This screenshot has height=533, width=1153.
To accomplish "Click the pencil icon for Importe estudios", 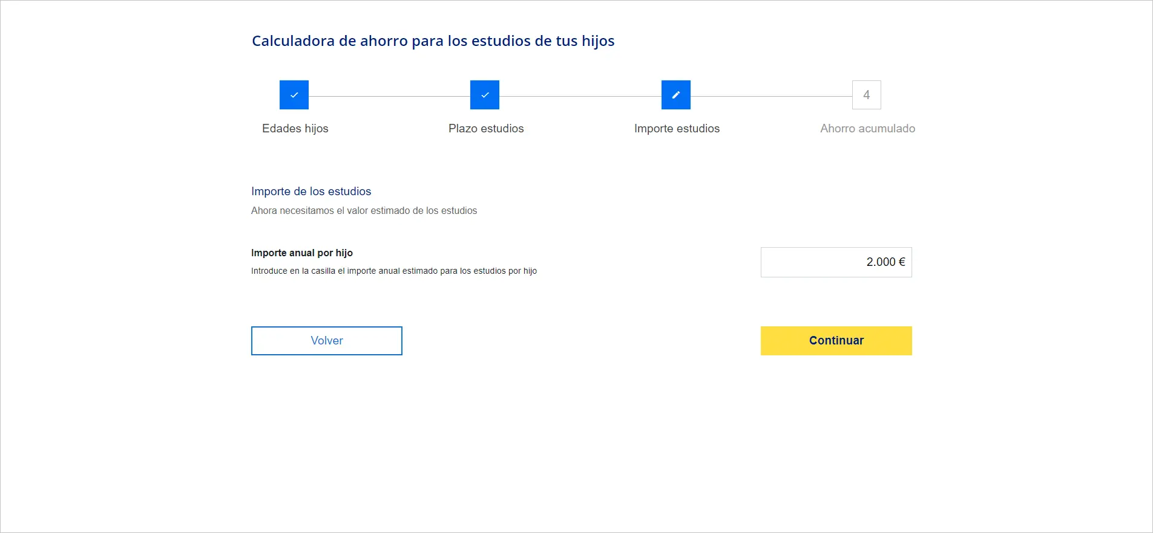I will click(676, 95).
